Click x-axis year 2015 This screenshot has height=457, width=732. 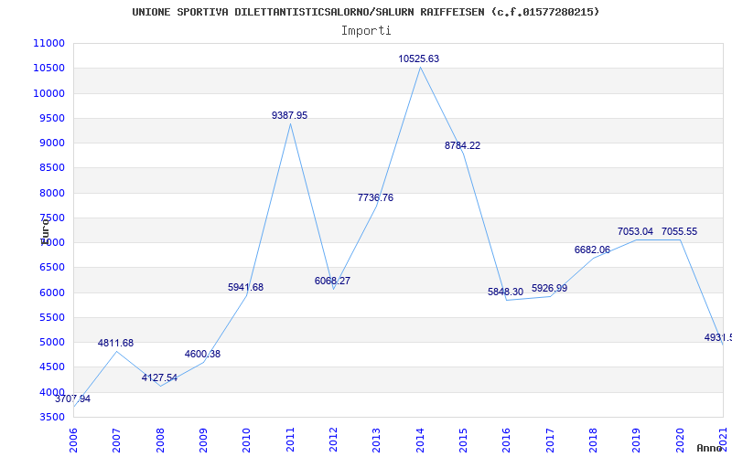tap(463, 441)
